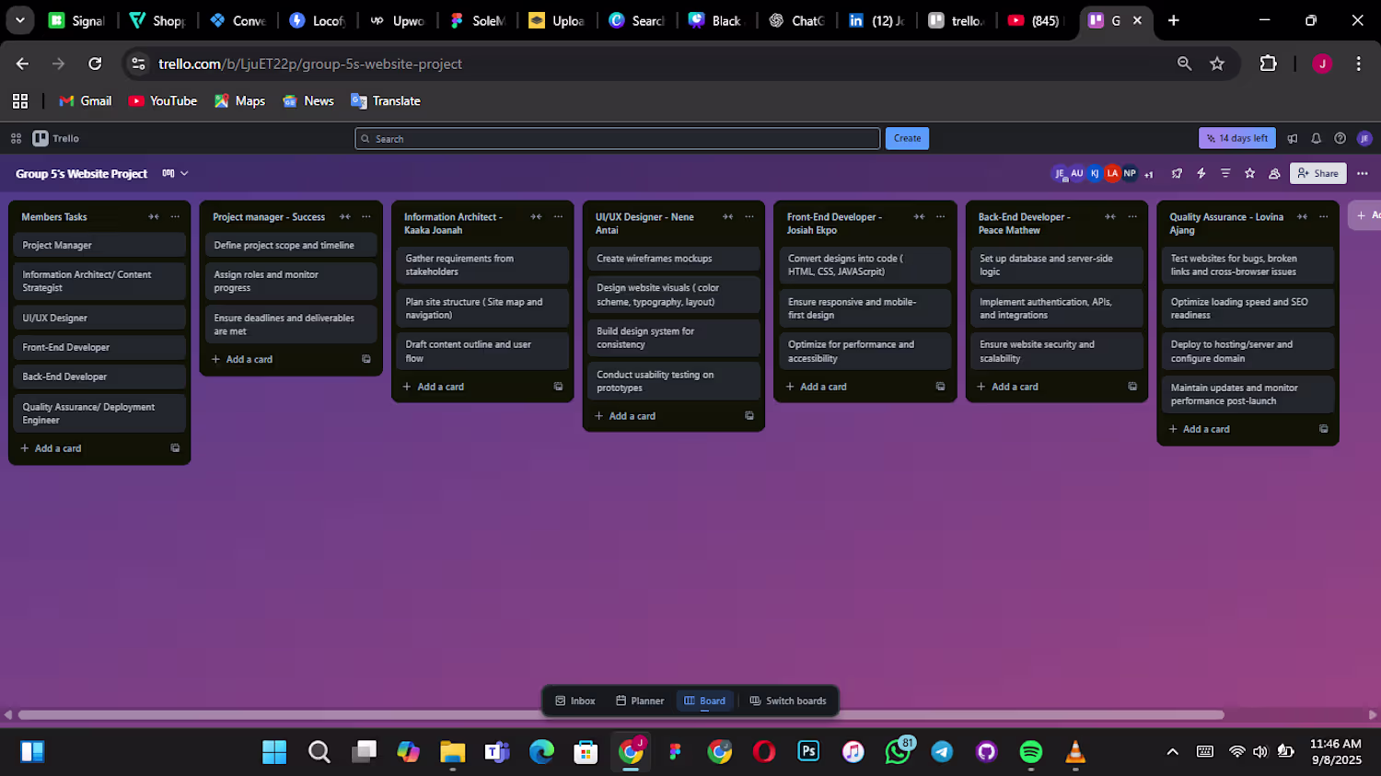Screen dimensions: 1381x776
Task: Open the feedback megaphone icon
Action: tap(1293, 138)
